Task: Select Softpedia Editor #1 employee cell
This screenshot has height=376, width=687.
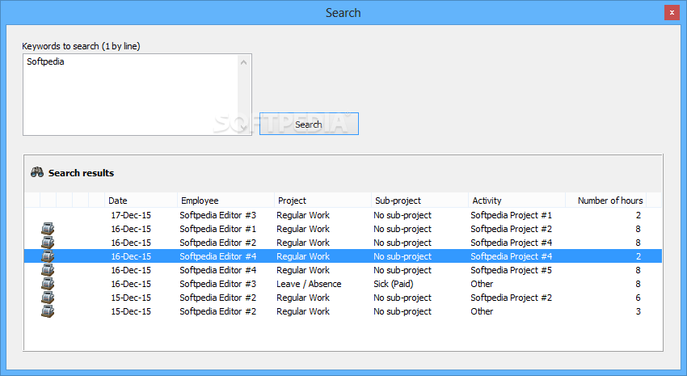Action: [x=217, y=229]
